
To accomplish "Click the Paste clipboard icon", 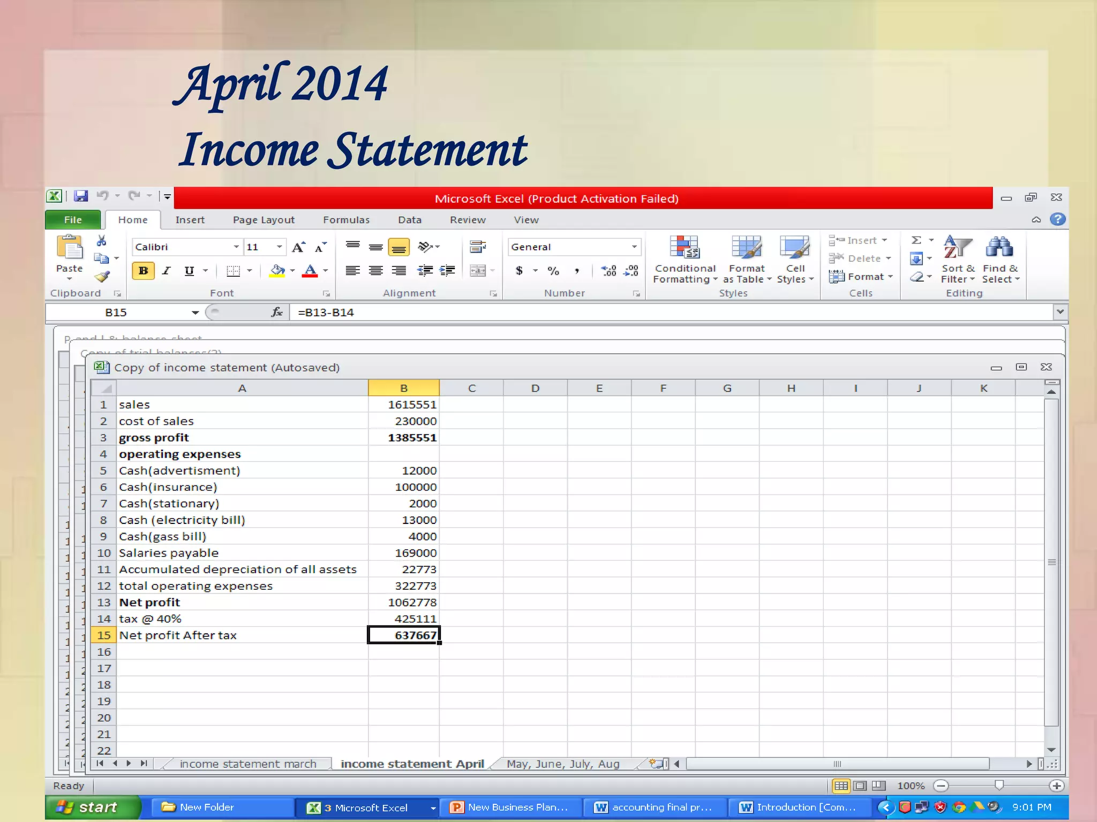I will 70,247.
